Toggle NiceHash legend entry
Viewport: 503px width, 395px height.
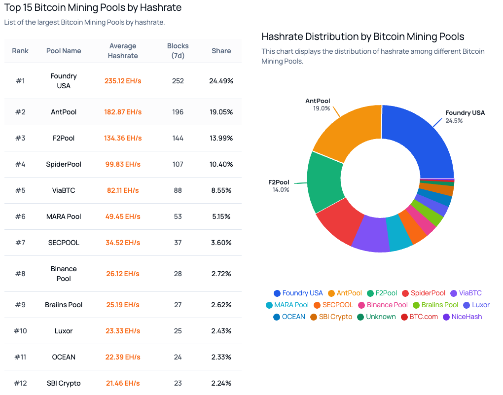click(462, 317)
